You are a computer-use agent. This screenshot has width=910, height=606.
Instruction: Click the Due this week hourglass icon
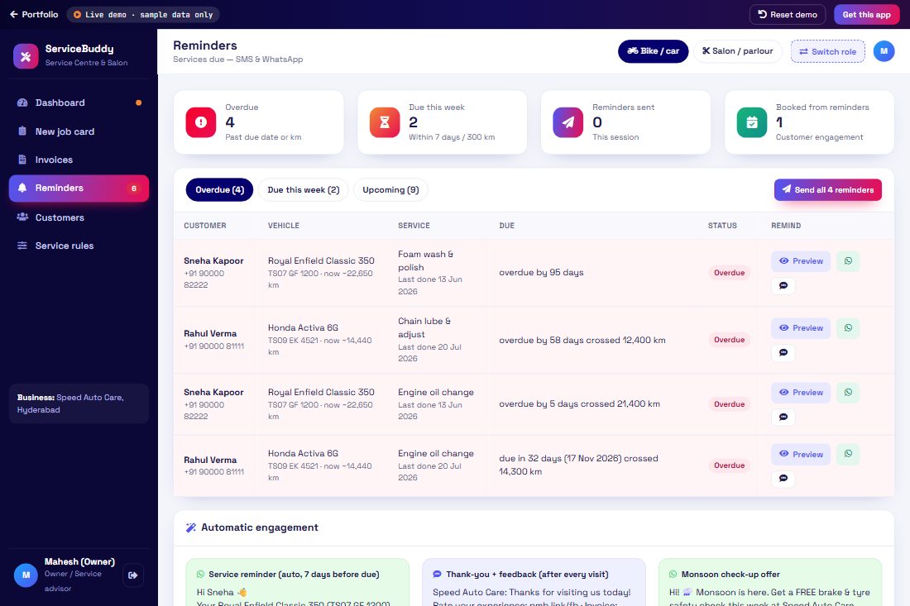click(385, 122)
